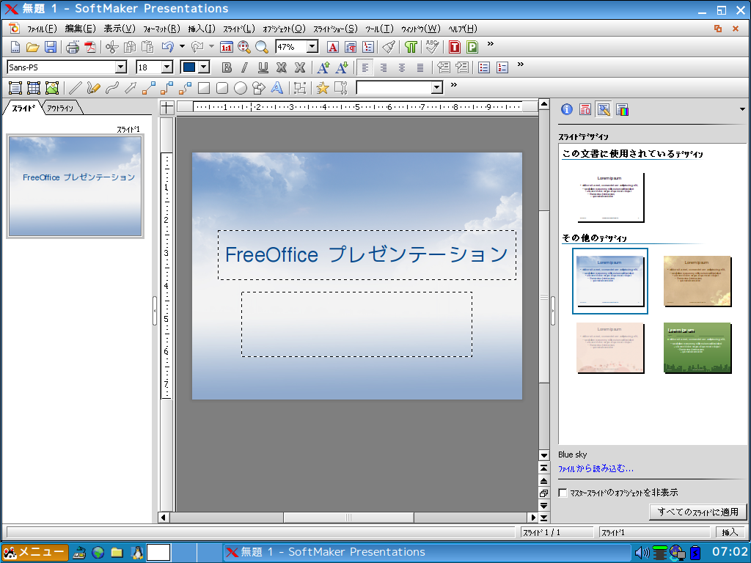This screenshot has width=751, height=563.
Task: Click ファイルから読み込む link
Action: point(596,468)
